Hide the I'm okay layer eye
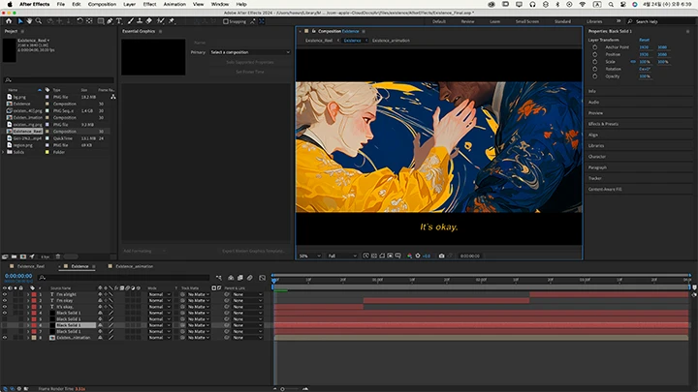698x392 pixels. click(5, 300)
